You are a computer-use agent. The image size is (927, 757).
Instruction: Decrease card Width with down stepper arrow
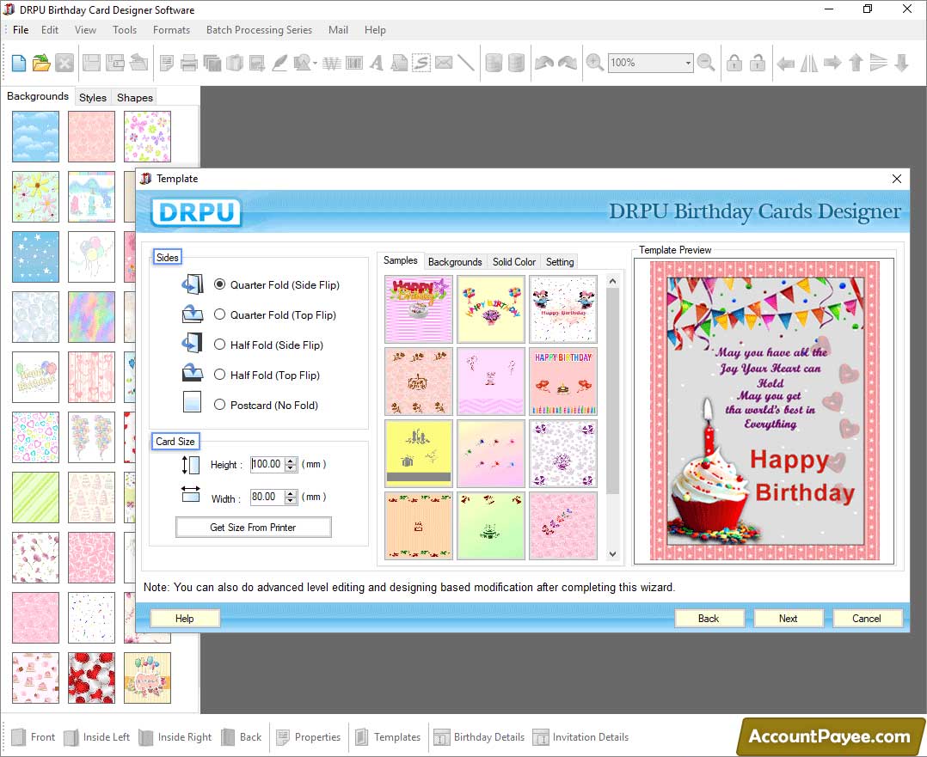click(x=291, y=501)
